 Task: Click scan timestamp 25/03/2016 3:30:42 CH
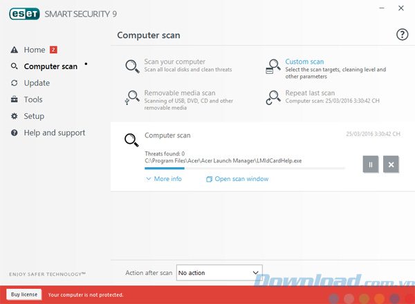(373, 134)
